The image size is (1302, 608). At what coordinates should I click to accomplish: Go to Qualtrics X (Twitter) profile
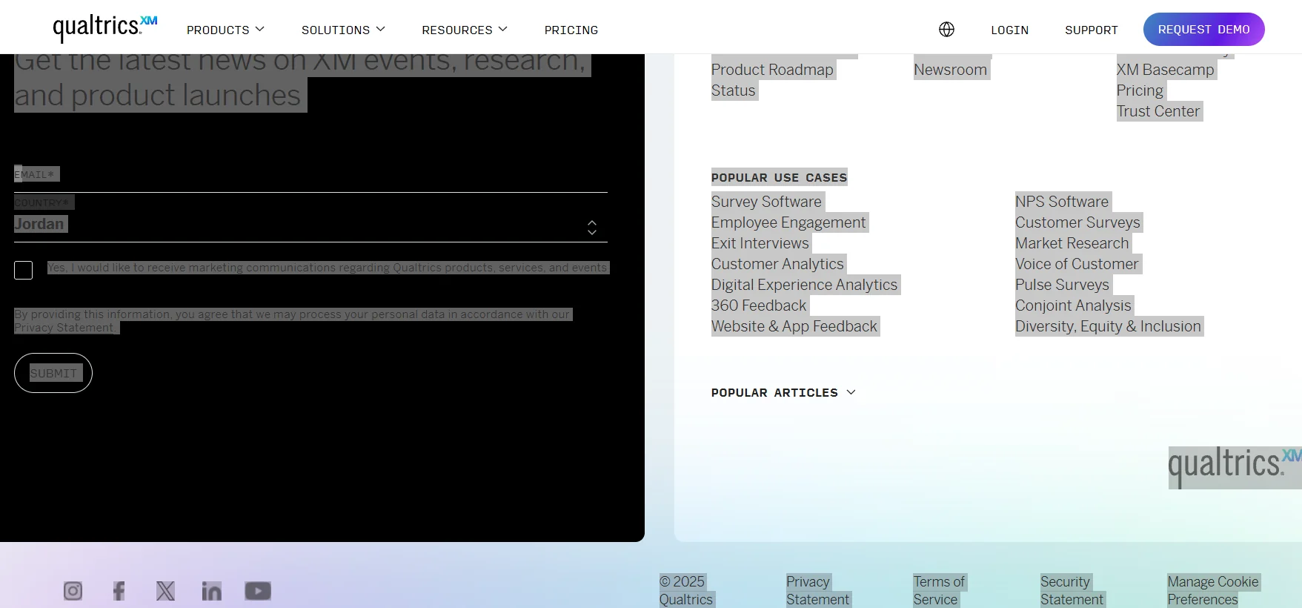(165, 591)
